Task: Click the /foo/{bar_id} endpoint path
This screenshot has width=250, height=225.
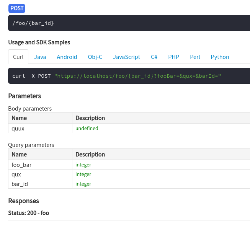Action: (33, 23)
